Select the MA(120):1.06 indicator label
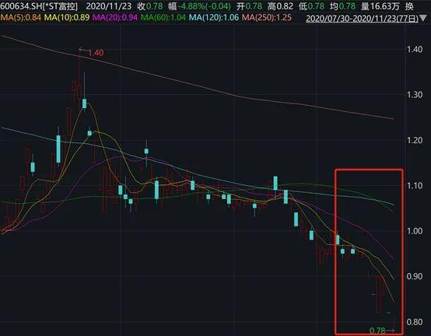The image size is (431, 336). tap(214, 18)
